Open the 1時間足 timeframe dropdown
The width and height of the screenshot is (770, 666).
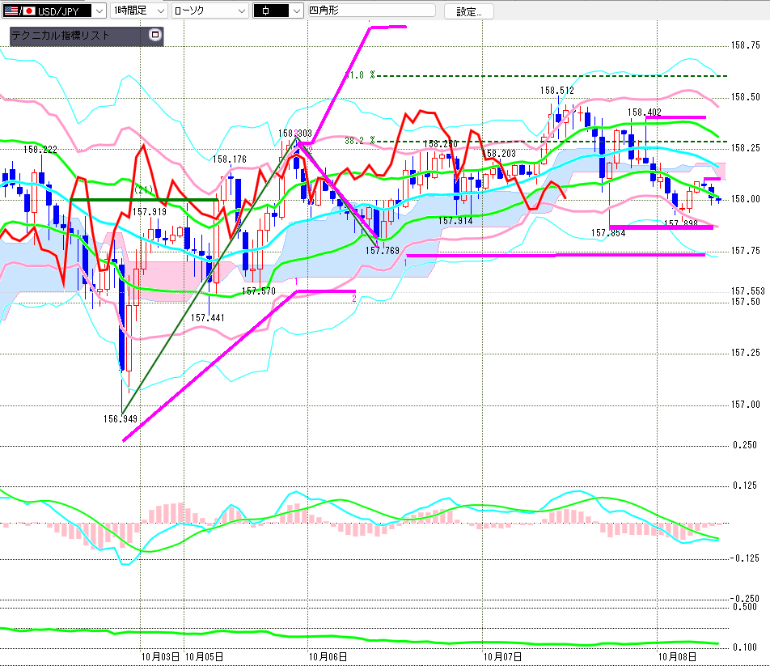(x=138, y=11)
